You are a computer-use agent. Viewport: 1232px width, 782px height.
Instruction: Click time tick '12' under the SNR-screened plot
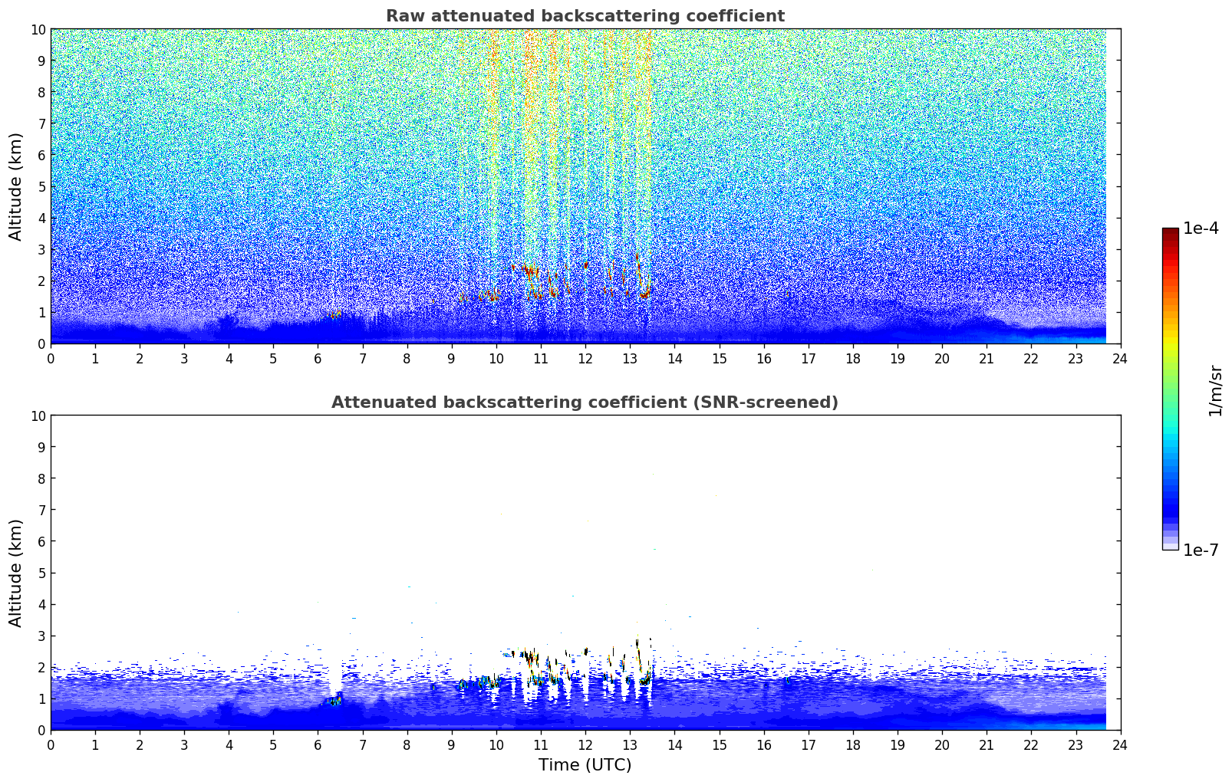click(x=585, y=744)
